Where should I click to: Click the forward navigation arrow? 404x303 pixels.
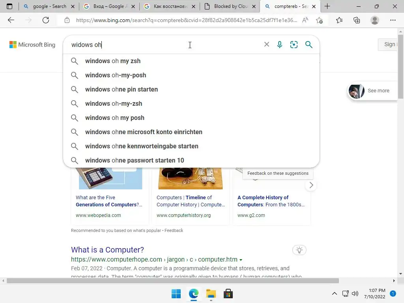point(28,20)
